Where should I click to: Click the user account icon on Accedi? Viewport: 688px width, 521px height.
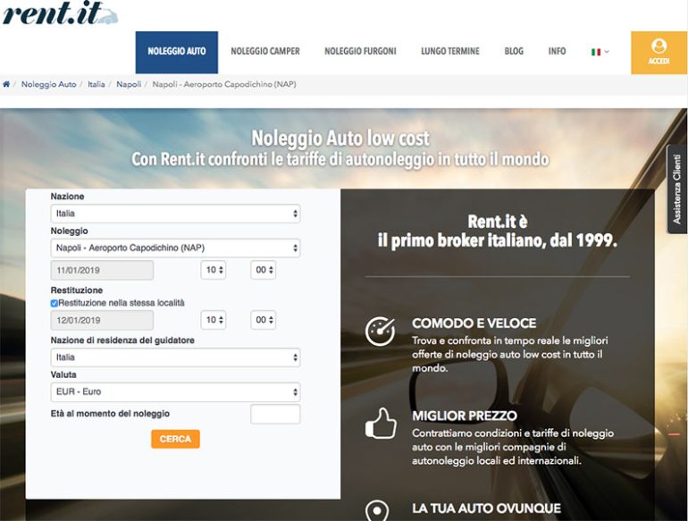659,46
